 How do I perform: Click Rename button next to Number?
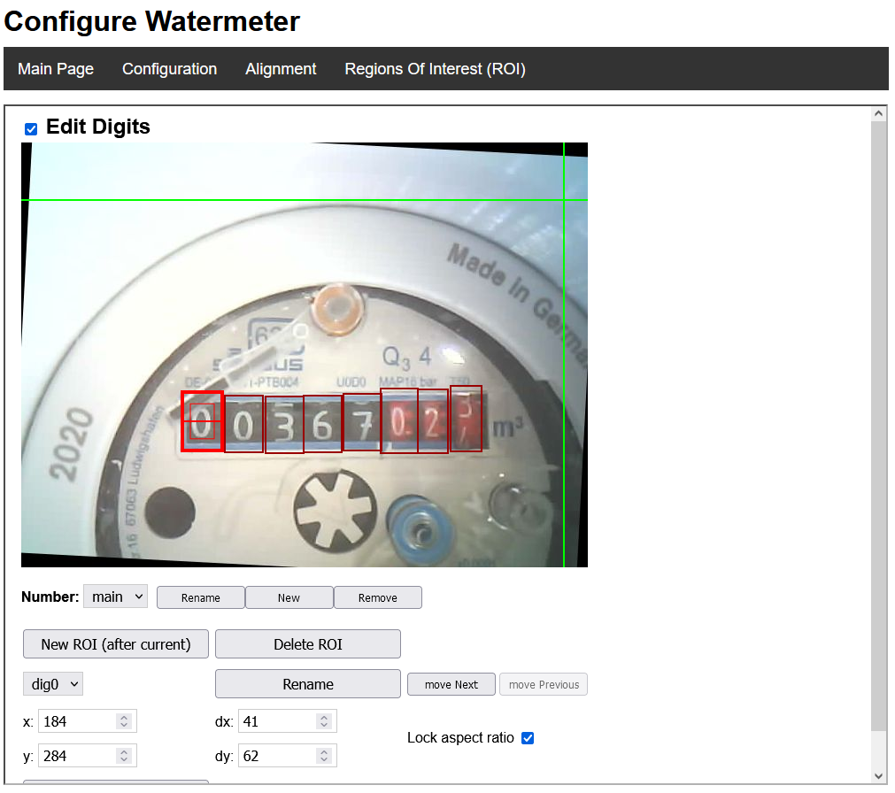point(201,598)
